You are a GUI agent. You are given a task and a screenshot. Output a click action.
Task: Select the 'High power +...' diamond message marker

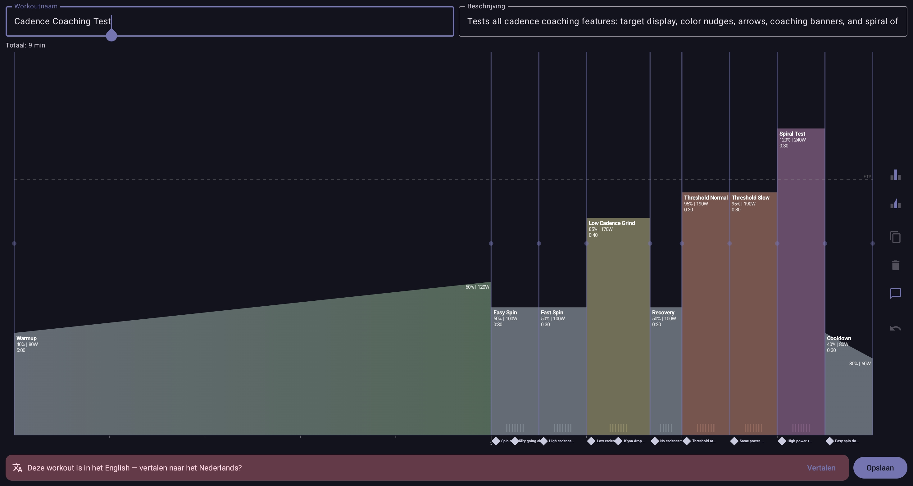pos(782,441)
